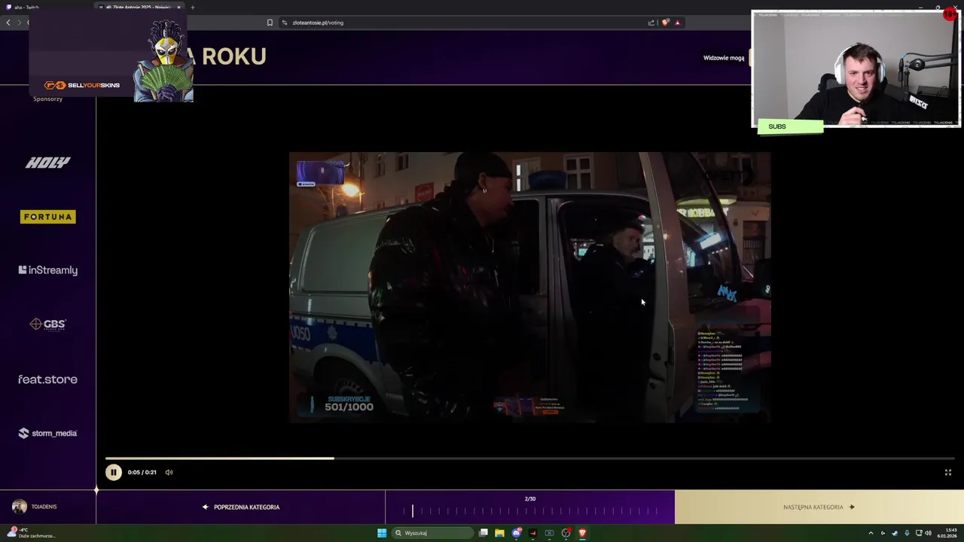Open Discord from the taskbar
964x542 pixels.
click(516, 533)
